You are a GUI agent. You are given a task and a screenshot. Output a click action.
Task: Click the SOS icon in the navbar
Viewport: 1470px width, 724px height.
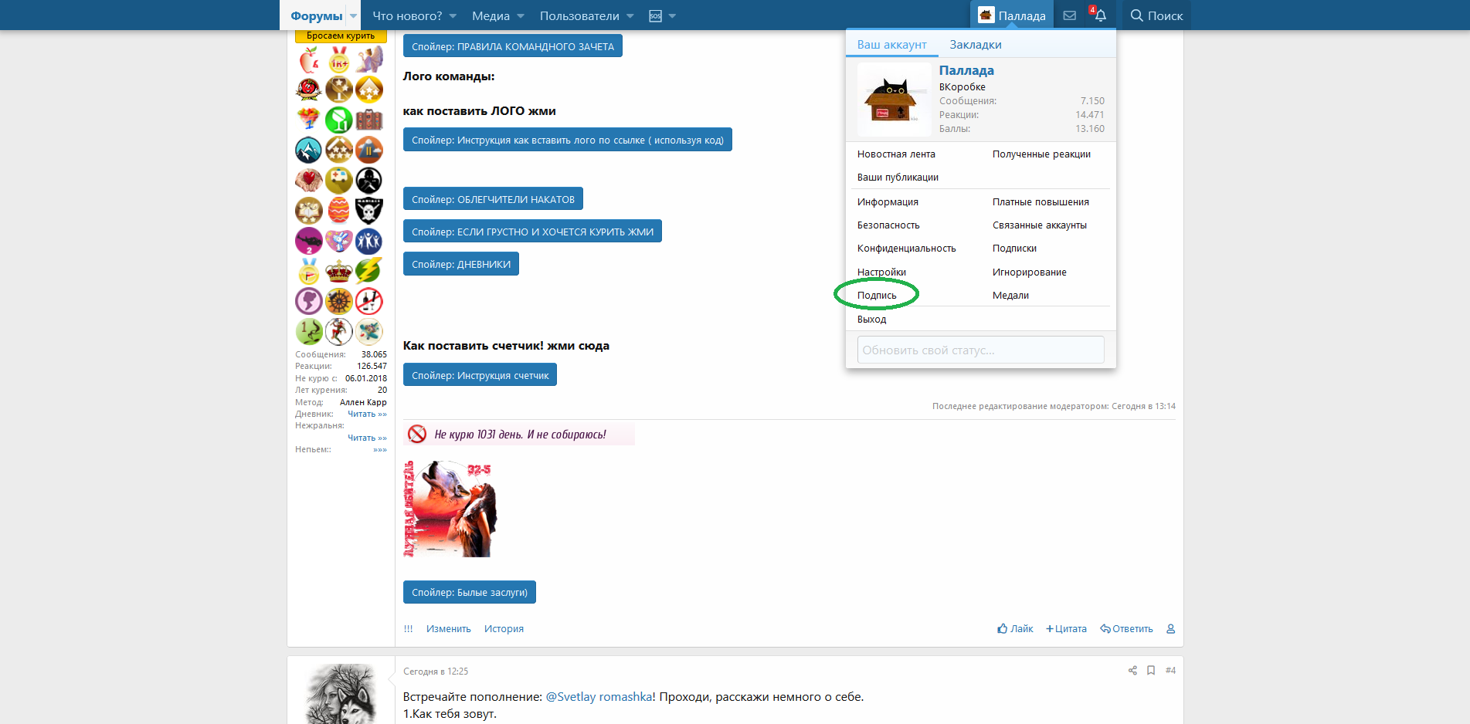click(655, 15)
